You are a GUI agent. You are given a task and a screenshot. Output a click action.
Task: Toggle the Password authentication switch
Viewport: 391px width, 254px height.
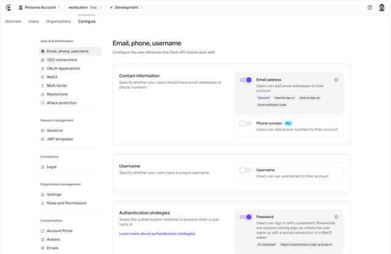246,217
